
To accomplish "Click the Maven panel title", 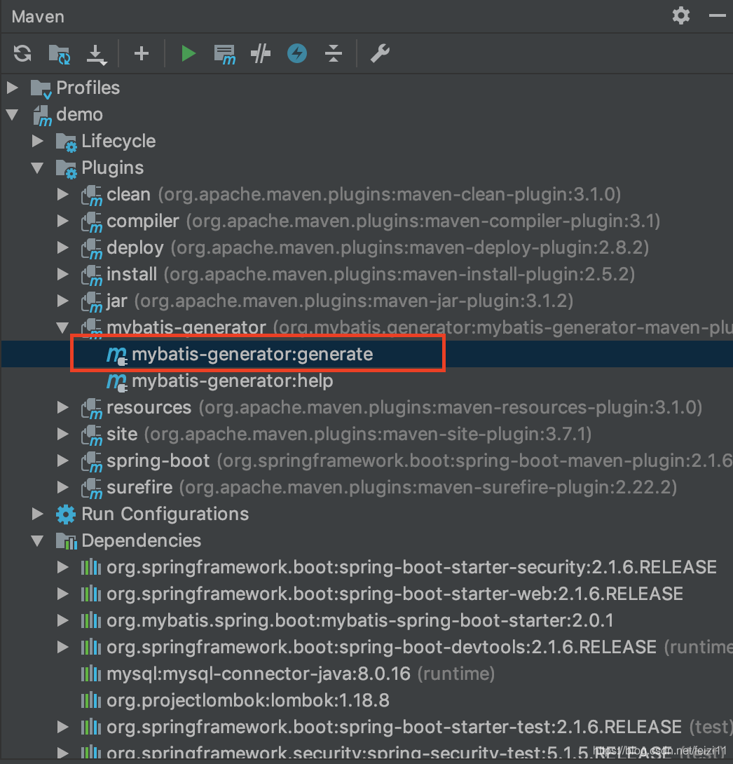I will tap(38, 17).
